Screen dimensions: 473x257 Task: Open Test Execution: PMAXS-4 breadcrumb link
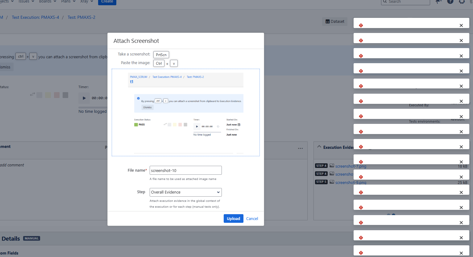tap(35, 18)
